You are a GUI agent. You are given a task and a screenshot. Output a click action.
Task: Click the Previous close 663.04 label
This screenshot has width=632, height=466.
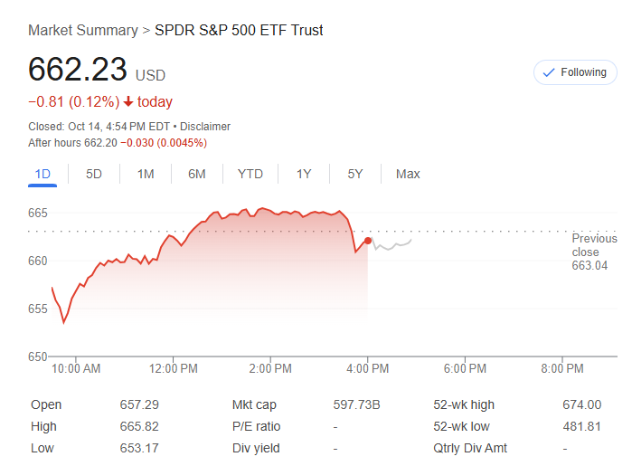tap(594, 252)
